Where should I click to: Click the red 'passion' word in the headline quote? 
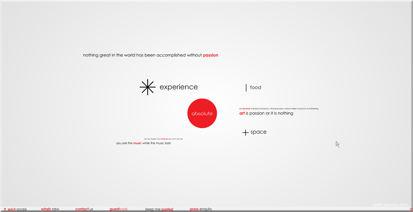pos(210,55)
